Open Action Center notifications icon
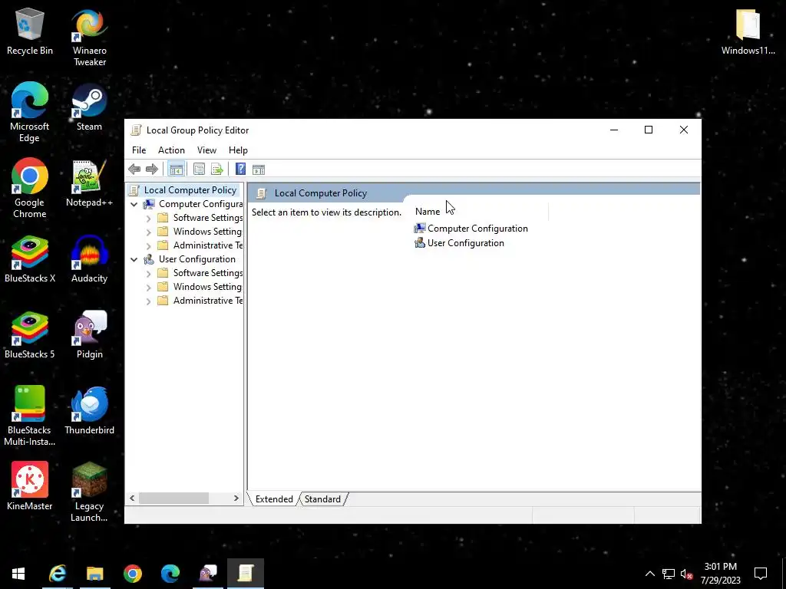The height and width of the screenshot is (589, 786). pyautogui.click(x=761, y=574)
